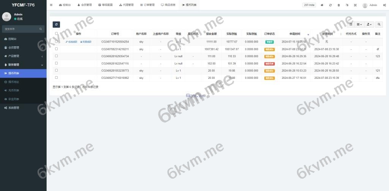The height and width of the screenshot is (191, 389).
Task: Toggle the table card view icon
Action: pyautogui.click(x=351, y=24)
